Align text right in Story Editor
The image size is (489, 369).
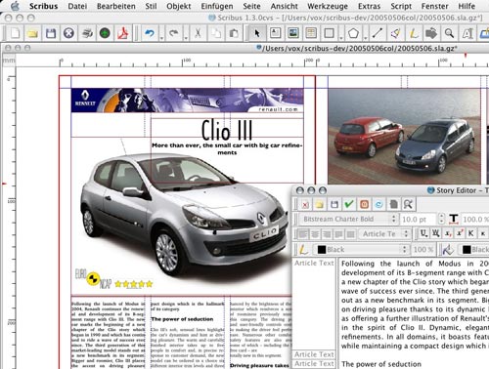327,234
